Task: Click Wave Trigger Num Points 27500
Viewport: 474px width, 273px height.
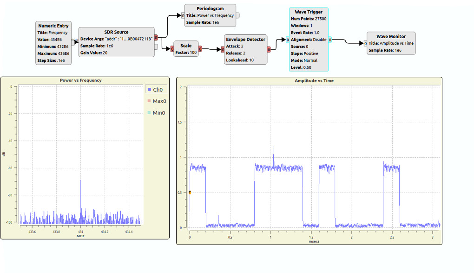Action: coord(309,19)
